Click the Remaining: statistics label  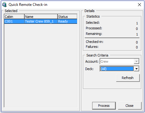click(x=94, y=34)
